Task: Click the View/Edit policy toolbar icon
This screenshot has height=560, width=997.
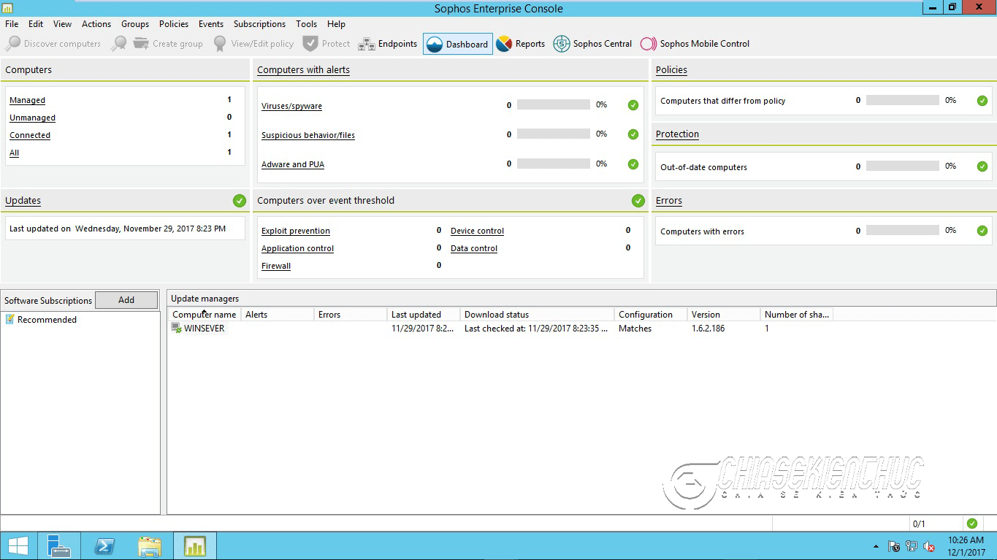Action: pos(220,44)
